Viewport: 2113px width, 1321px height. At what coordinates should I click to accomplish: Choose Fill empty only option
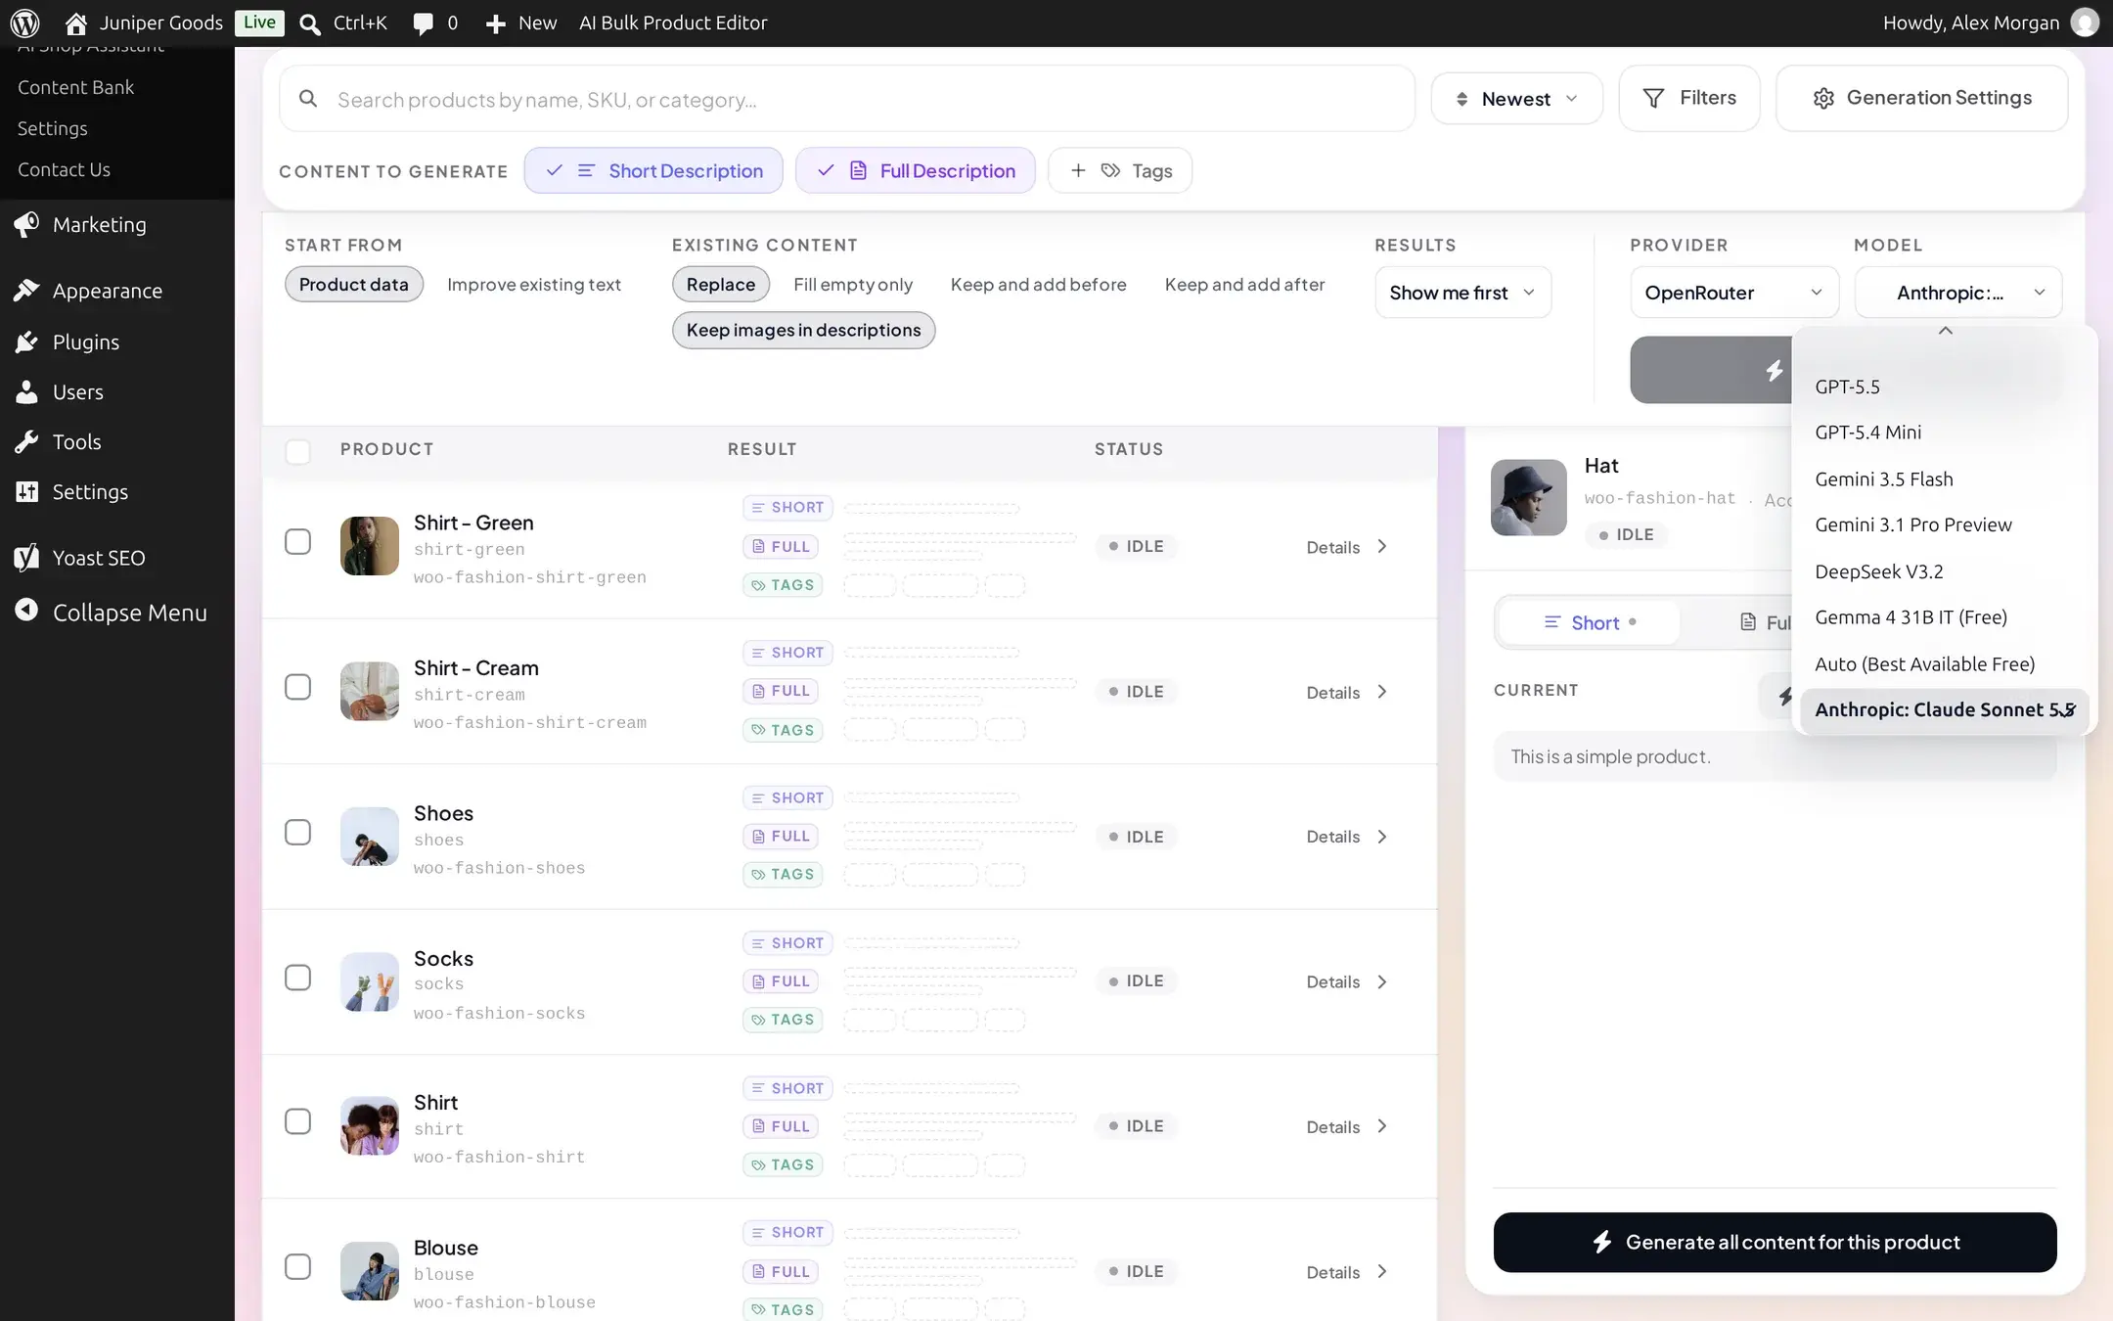pos(853,284)
